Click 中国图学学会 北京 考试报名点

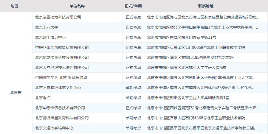pyautogui.click(x=61, y=78)
